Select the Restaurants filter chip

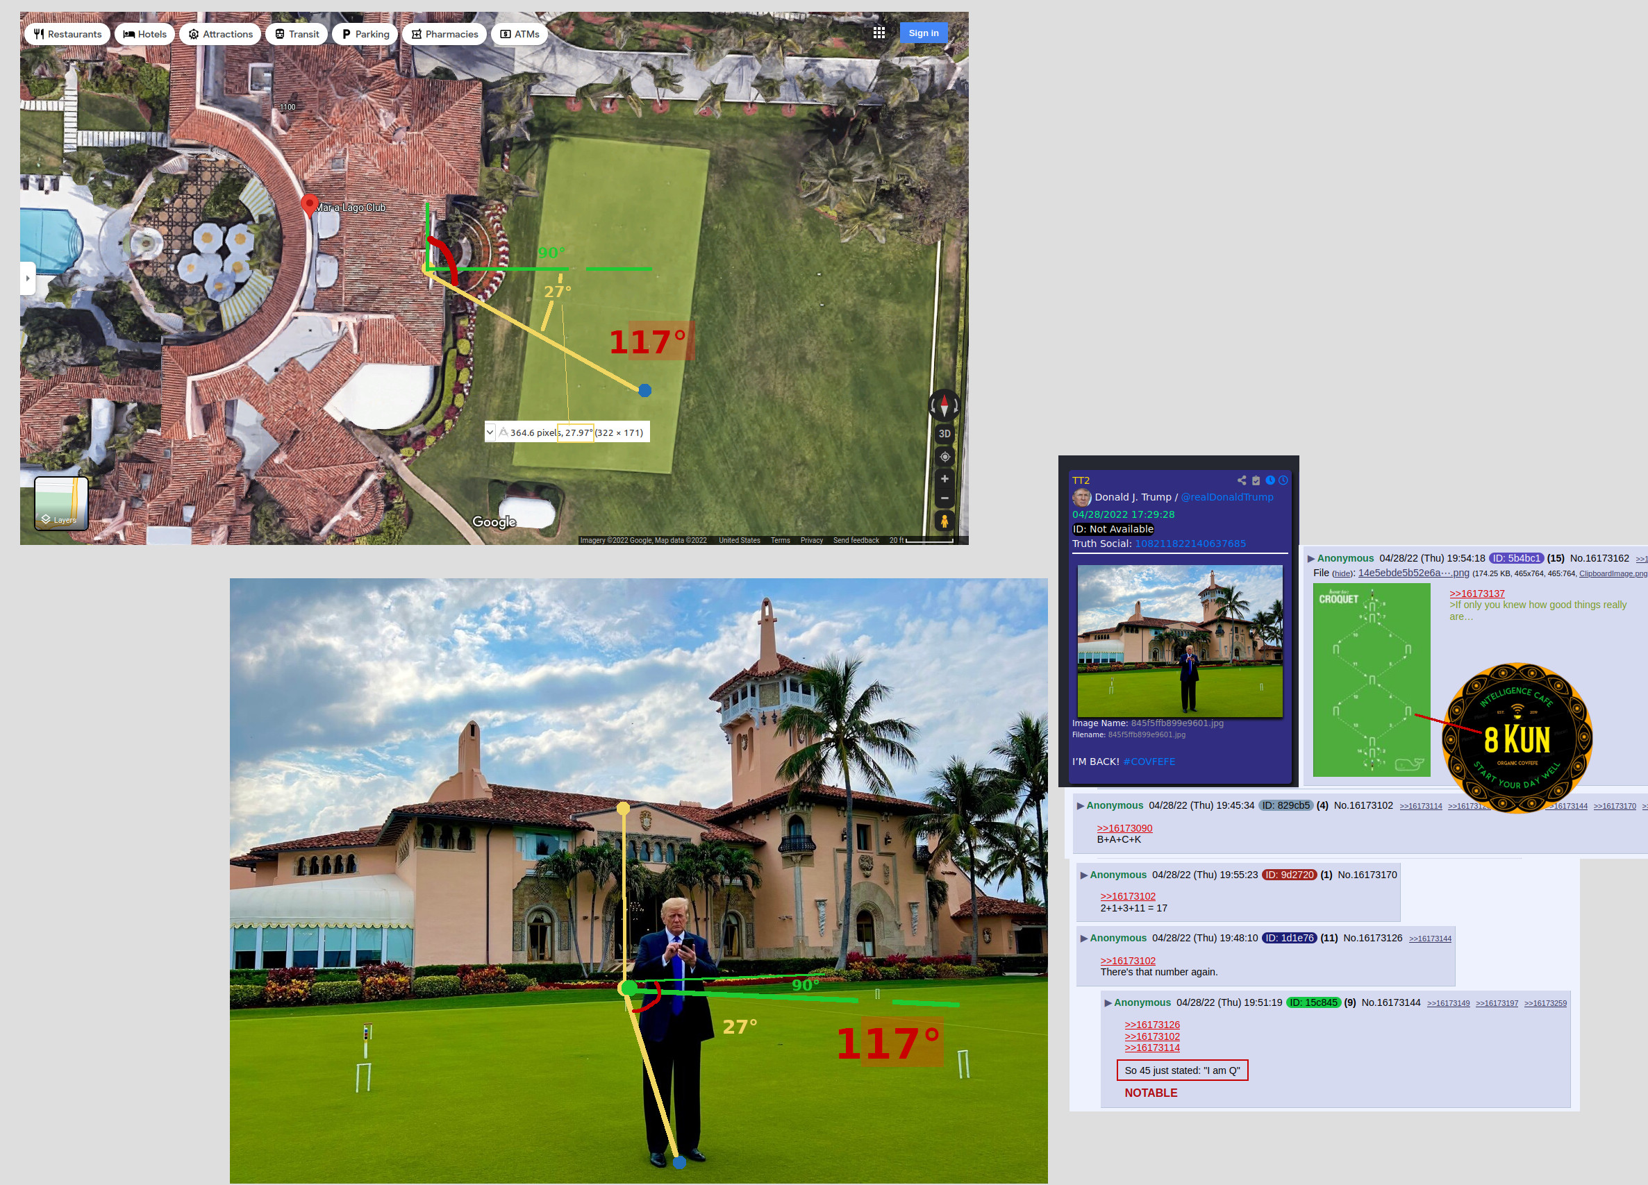pyautogui.click(x=67, y=34)
